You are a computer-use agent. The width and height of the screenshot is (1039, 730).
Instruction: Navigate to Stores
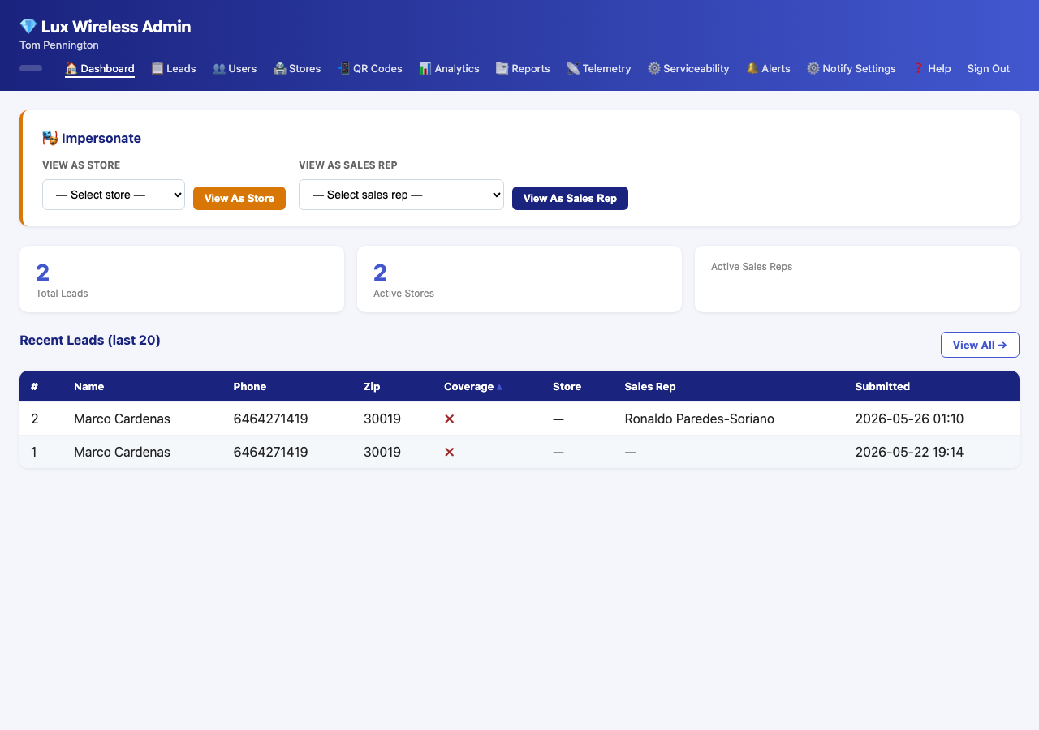pyautogui.click(x=297, y=69)
